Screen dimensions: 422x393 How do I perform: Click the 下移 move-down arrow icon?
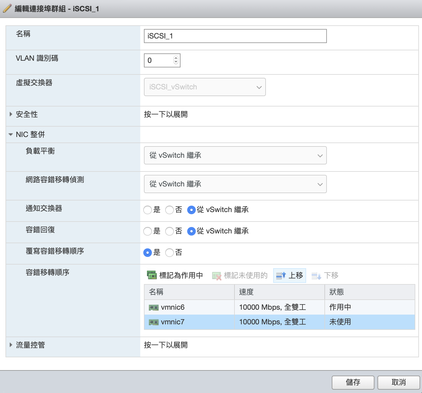[316, 276]
